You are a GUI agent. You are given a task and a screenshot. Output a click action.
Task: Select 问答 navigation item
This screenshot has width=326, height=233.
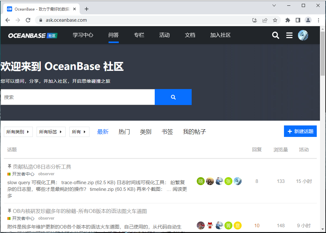pos(114,35)
